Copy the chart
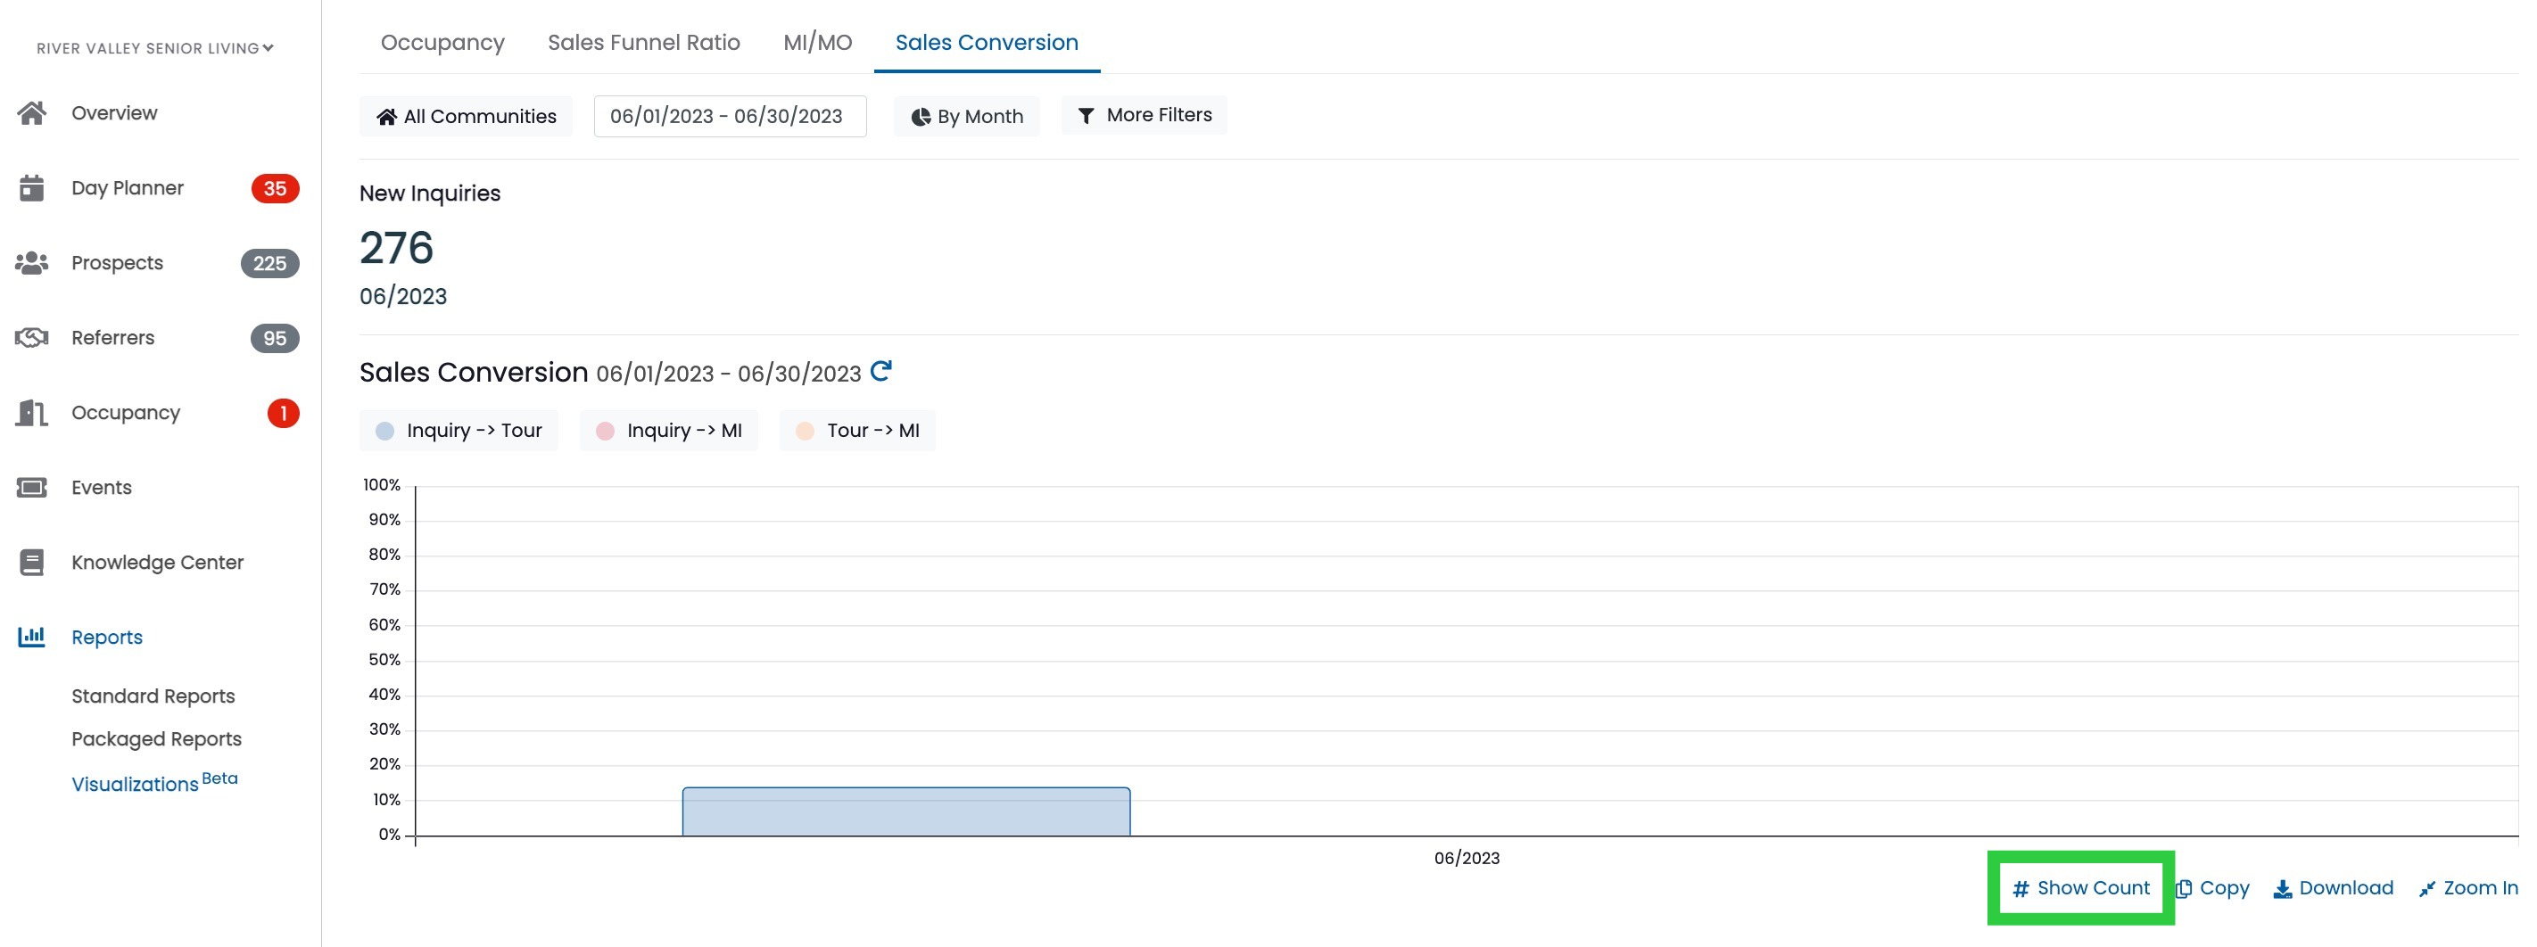Image resolution: width=2537 pixels, height=947 pixels. coord(2213,888)
